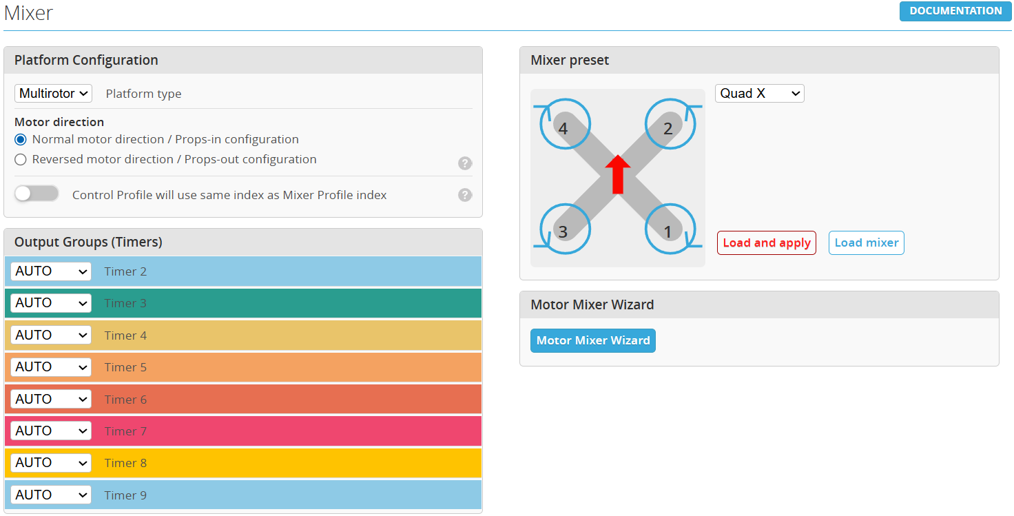
Task: Open the Timer 2 AUTO dropdown
Action: pyautogui.click(x=51, y=271)
